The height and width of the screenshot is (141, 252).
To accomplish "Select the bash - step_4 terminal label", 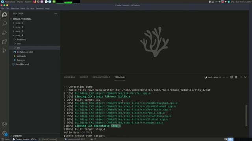I will 213,78.
